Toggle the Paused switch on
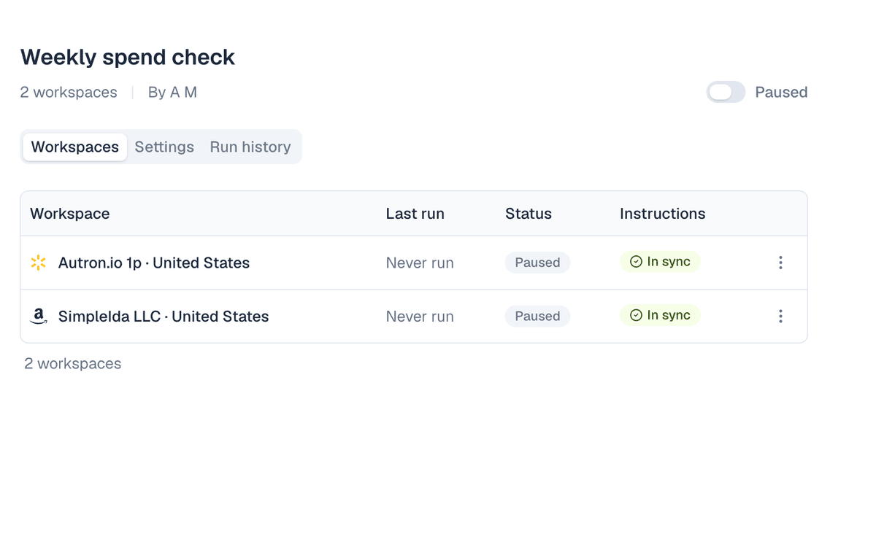The image size is (876, 547). pos(726,92)
